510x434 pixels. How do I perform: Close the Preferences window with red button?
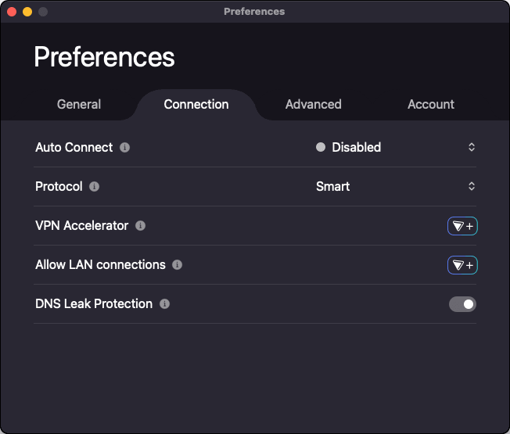click(11, 12)
